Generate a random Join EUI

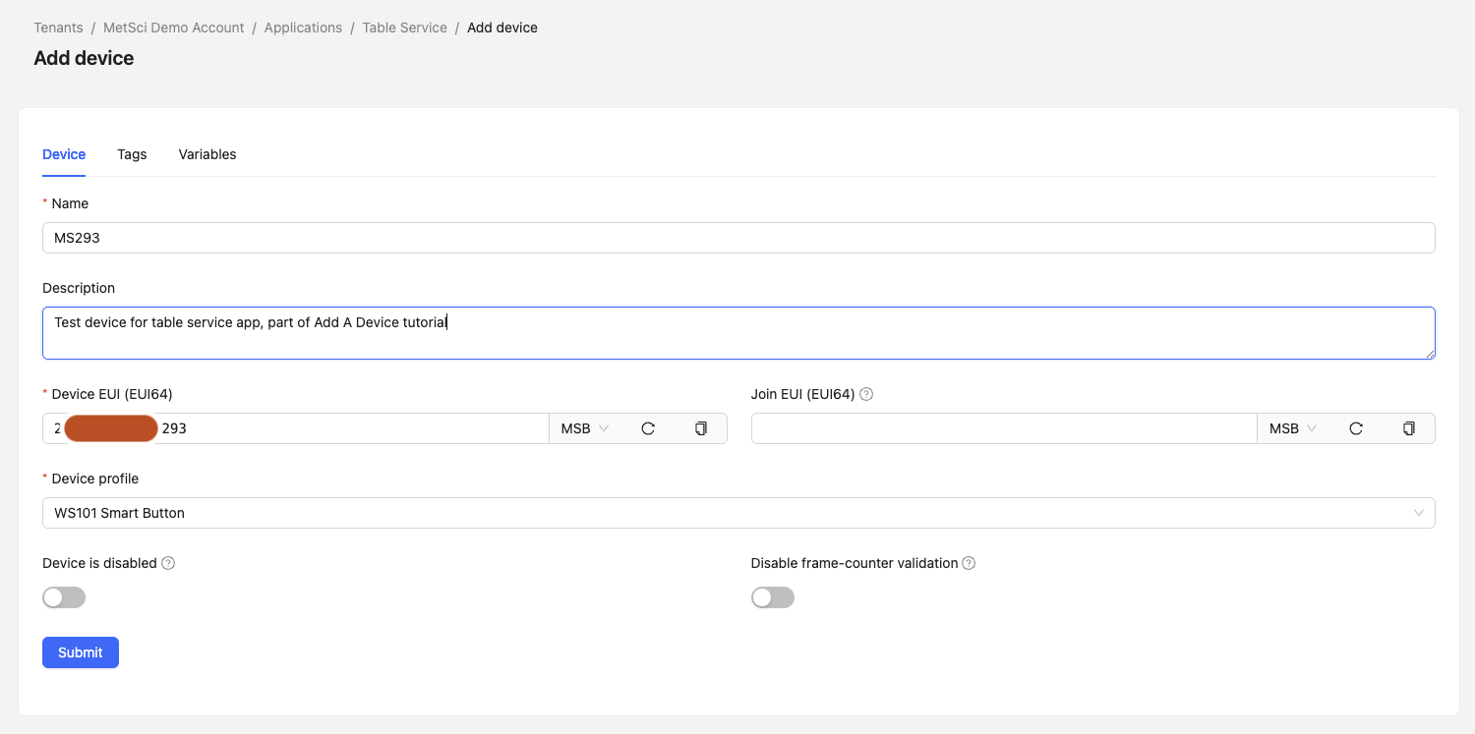pos(1356,427)
